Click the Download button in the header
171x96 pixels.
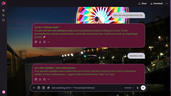[x=156, y=3]
